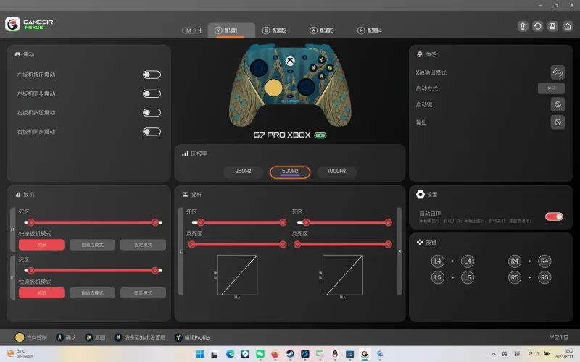This screenshot has width=580, height=362.
Task: Toggle 左扳机按压震动 switch
Action: [x=152, y=75]
